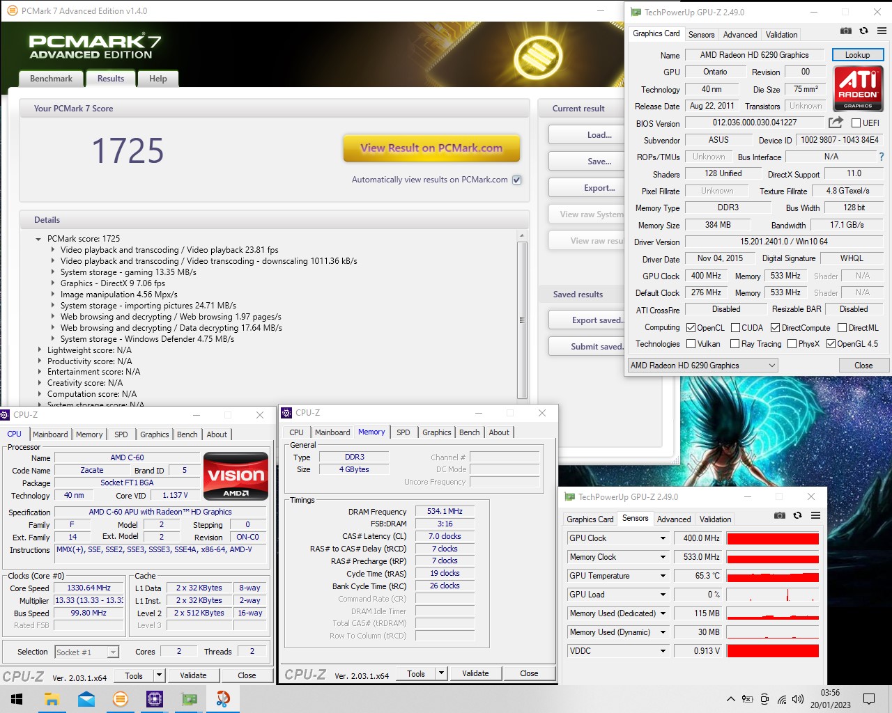This screenshot has height=713, width=892.
Task: Click the GPU Load sensor graph
Action: [773, 595]
